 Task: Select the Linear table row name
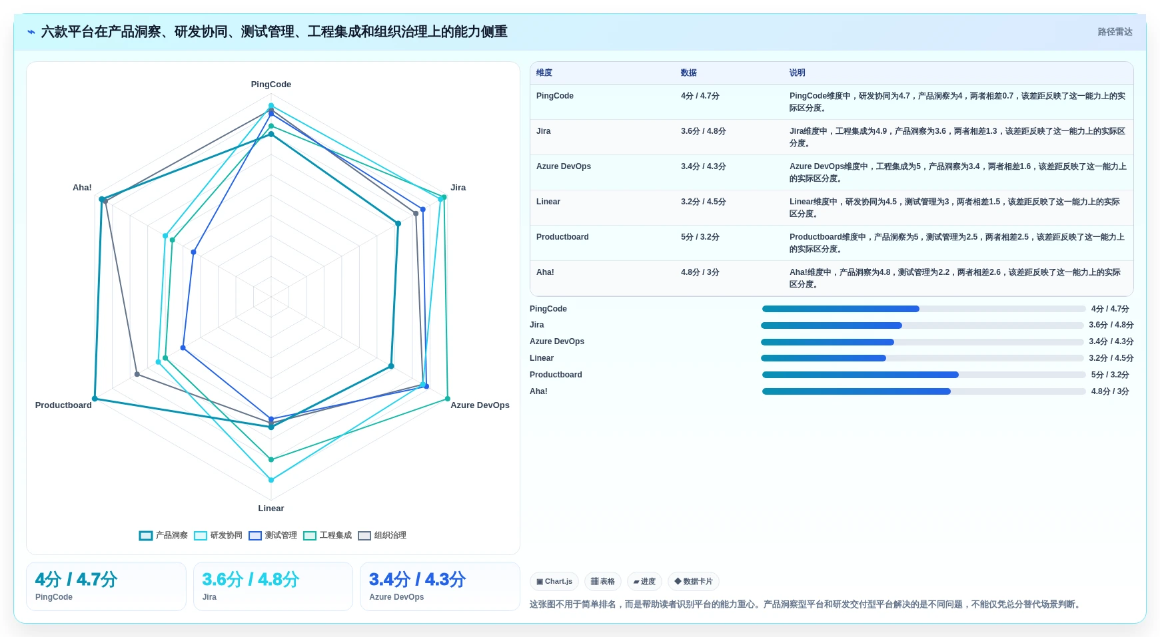click(x=548, y=202)
